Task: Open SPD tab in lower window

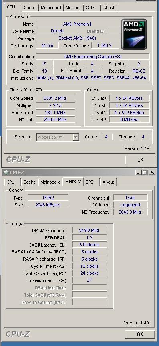Action: pos(90,182)
